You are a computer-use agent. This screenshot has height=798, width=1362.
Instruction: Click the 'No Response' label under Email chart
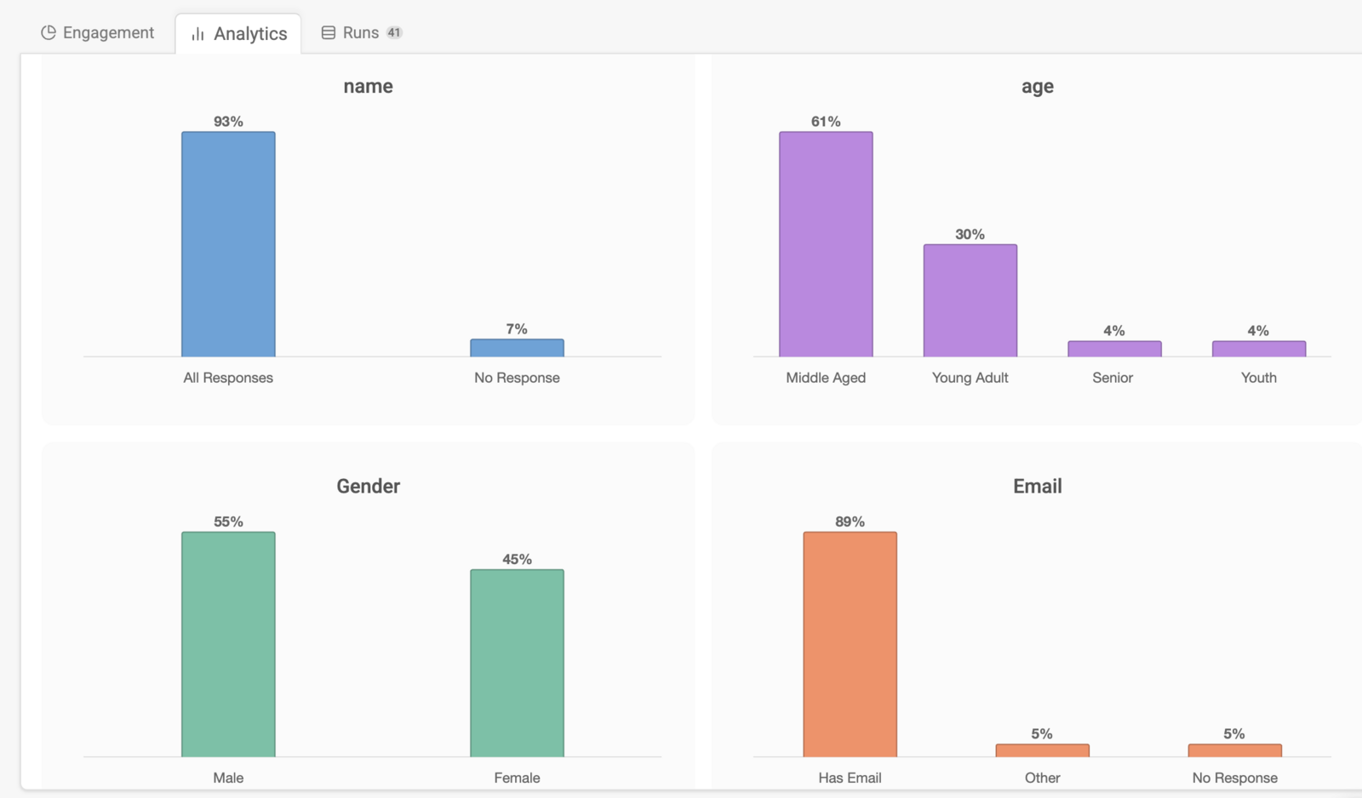coord(1235,778)
